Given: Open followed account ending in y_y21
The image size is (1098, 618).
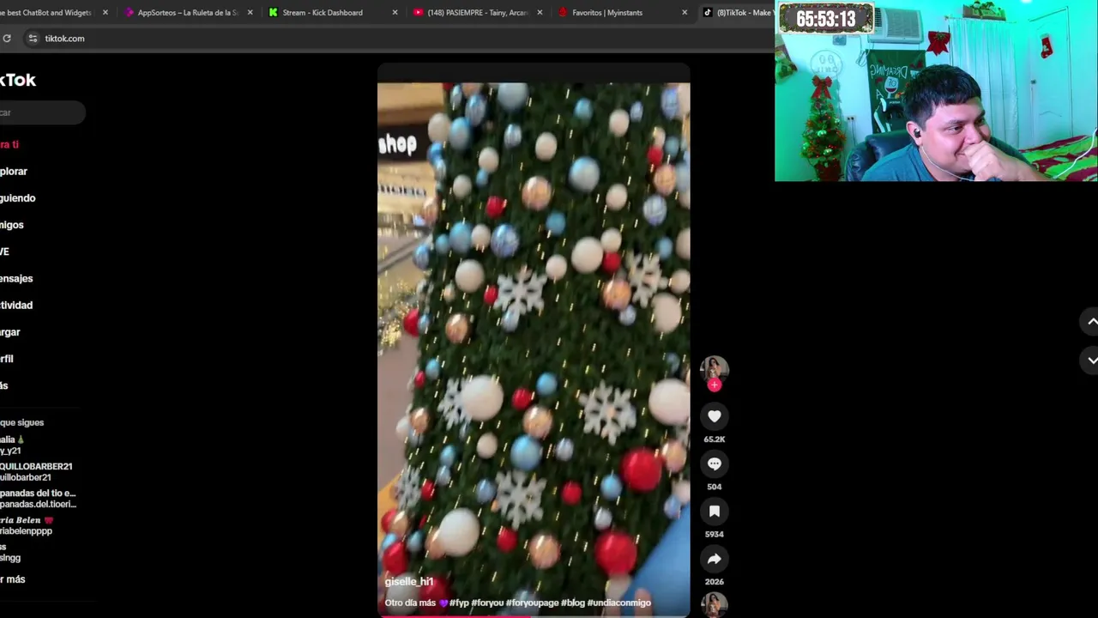Looking at the screenshot, I should tap(13, 445).
